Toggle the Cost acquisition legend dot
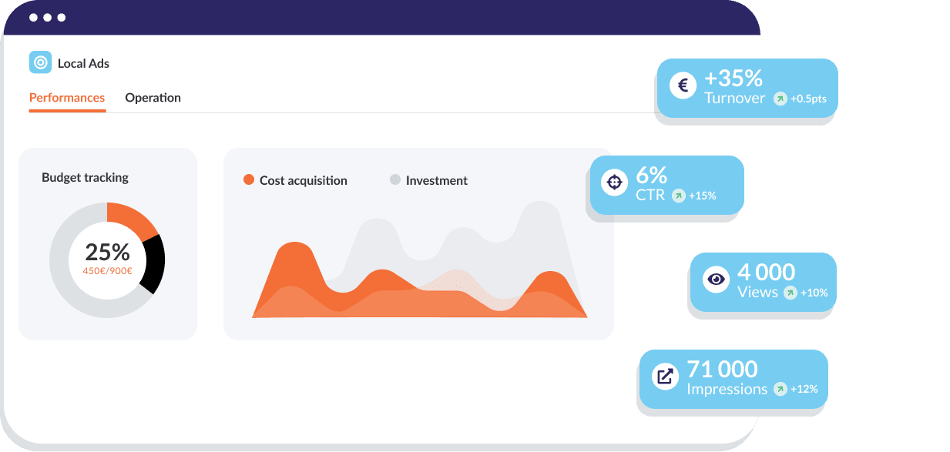This screenshot has height=452, width=950. click(249, 180)
